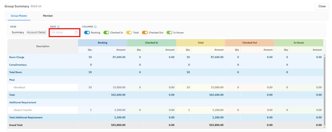Image resolution: width=332 pixels, height=132 pixels.
Task: Click the Grand Total row label
Action: [16, 125]
